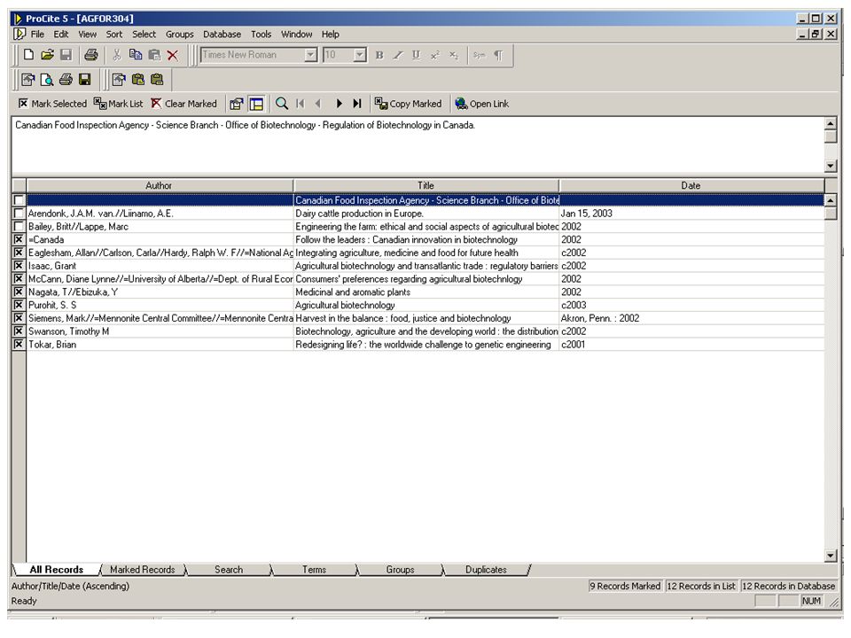Open the font size dropdown
Viewport: 851px width, 638px height.
[x=359, y=55]
